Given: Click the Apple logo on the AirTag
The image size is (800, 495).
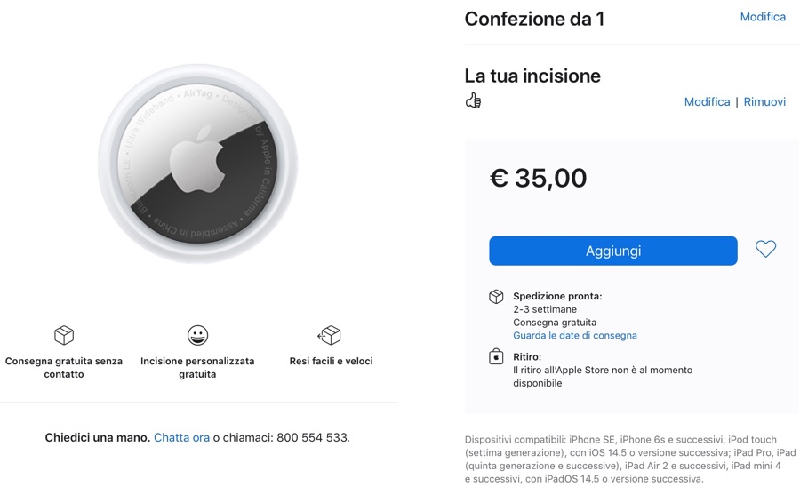Looking at the screenshot, I should [x=196, y=163].
